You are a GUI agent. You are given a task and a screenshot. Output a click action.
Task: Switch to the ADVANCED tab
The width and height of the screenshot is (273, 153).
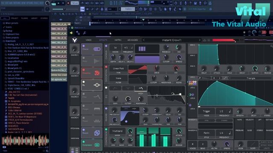pos(133,40)
